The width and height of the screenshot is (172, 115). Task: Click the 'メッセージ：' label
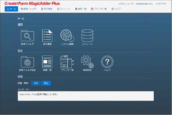tap(24, 90)
